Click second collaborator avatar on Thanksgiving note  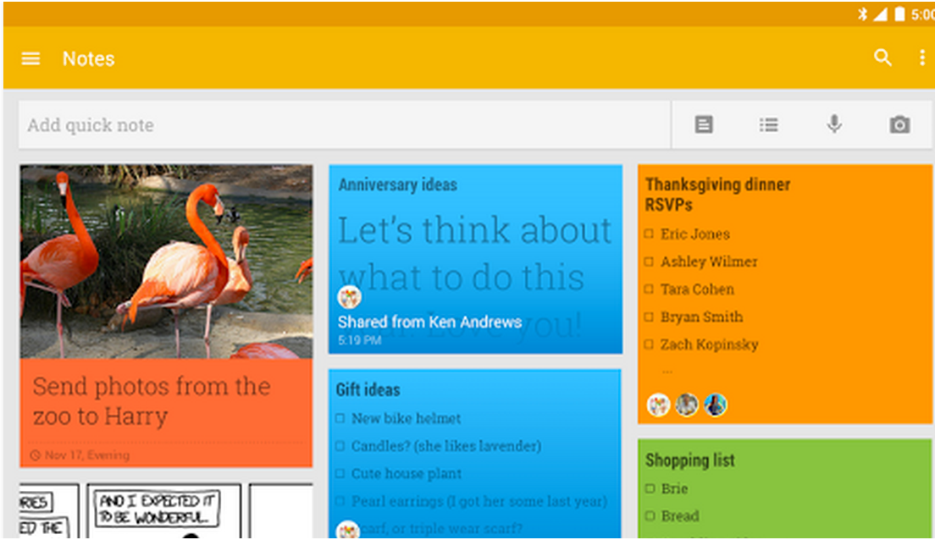coord(687,405)
